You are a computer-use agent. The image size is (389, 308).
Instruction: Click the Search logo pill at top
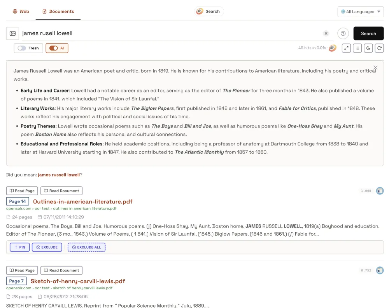209,11
